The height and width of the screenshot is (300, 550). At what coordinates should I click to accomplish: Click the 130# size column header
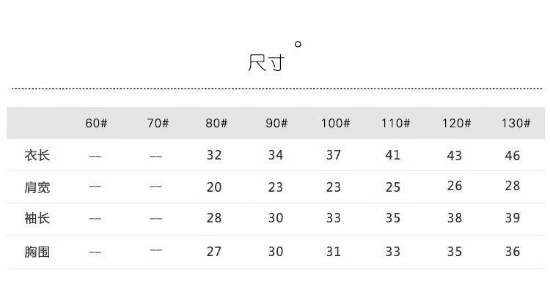[x=516, y=123]
